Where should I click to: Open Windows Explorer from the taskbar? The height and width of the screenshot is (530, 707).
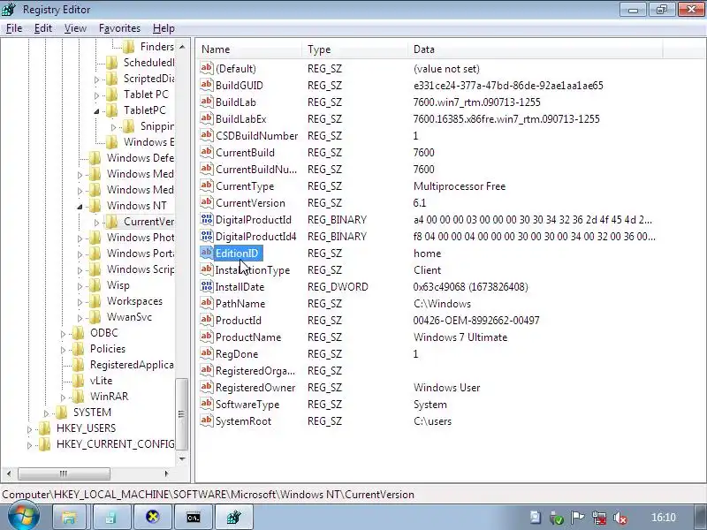click(x=70, y=517)
